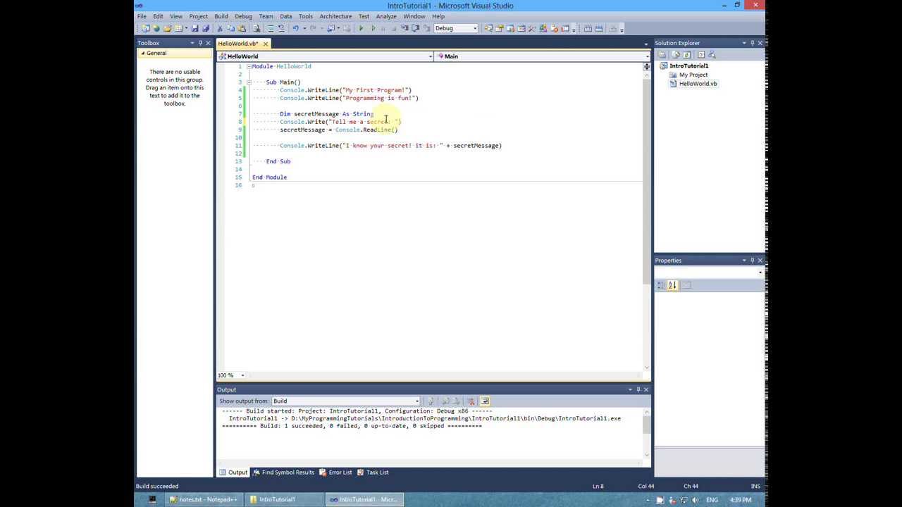Click the Dim secretMessage As String line
The height and width of the screenshot is (507, 902).
(x=326, y=114)
